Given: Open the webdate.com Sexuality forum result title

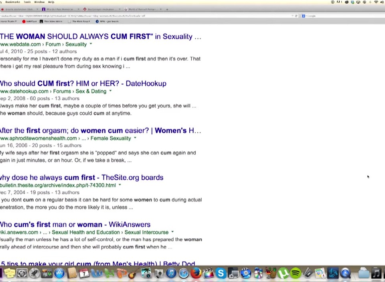Looking at the screenshot, I should [x=101, y=37].
